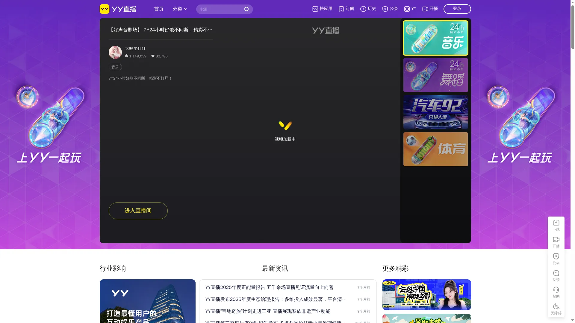Click the search magnifier icon
This screenshot has height=323, width=575.
coord(246,9)
